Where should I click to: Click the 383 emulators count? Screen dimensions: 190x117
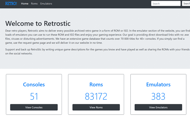[x=158, y=96]
